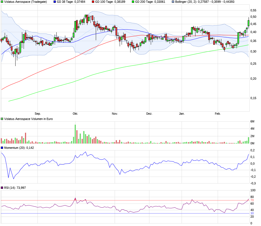
Task: Click the 0,55 price axis label
Action: click(x=253, y=11)
